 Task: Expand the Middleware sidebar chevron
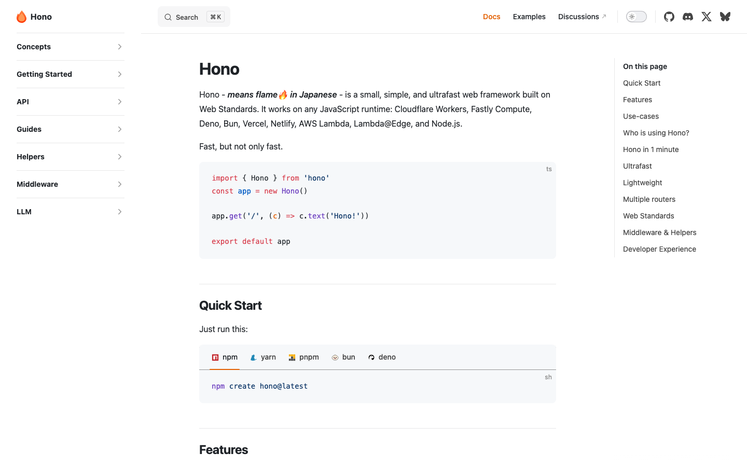[x=120, y=184]
